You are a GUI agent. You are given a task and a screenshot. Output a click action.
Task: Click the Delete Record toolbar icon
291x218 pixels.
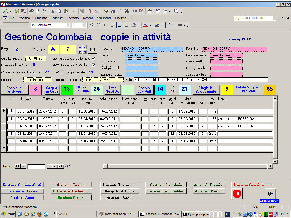141,11
